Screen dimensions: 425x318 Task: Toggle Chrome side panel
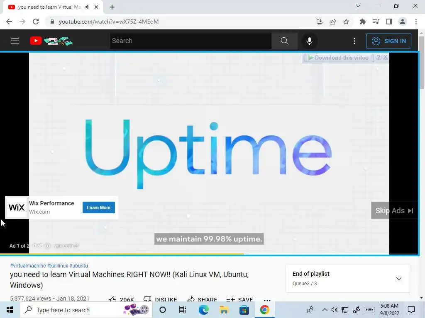point(389,22)
